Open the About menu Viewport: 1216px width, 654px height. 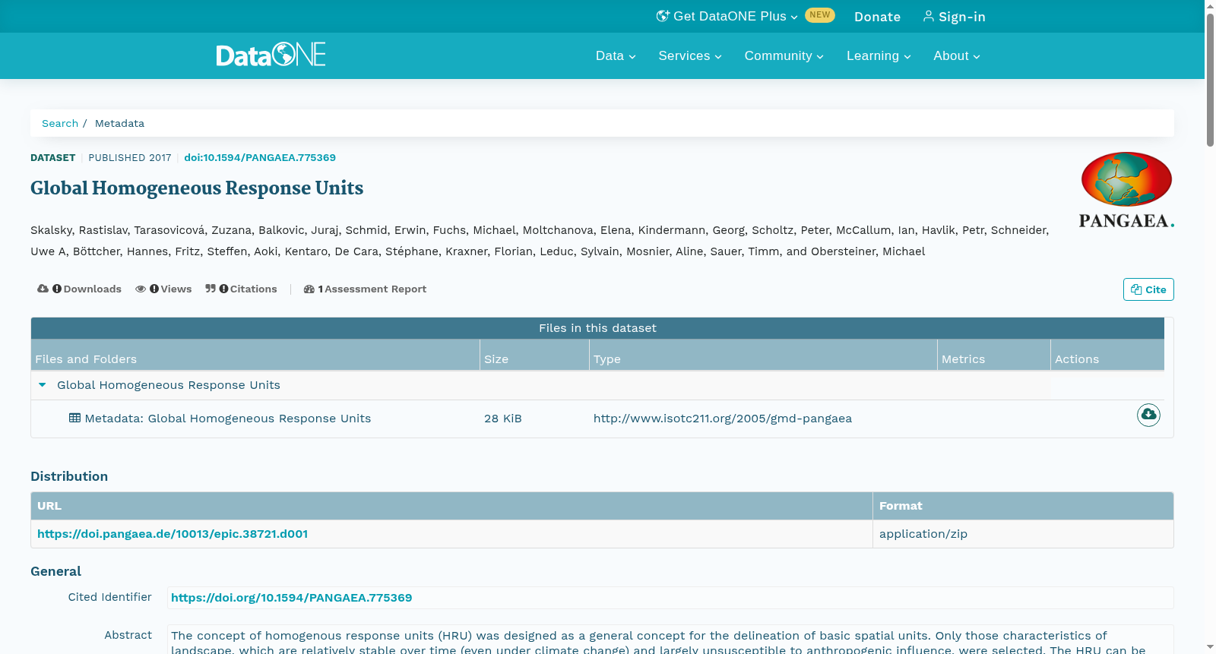[x=957, y=55]
